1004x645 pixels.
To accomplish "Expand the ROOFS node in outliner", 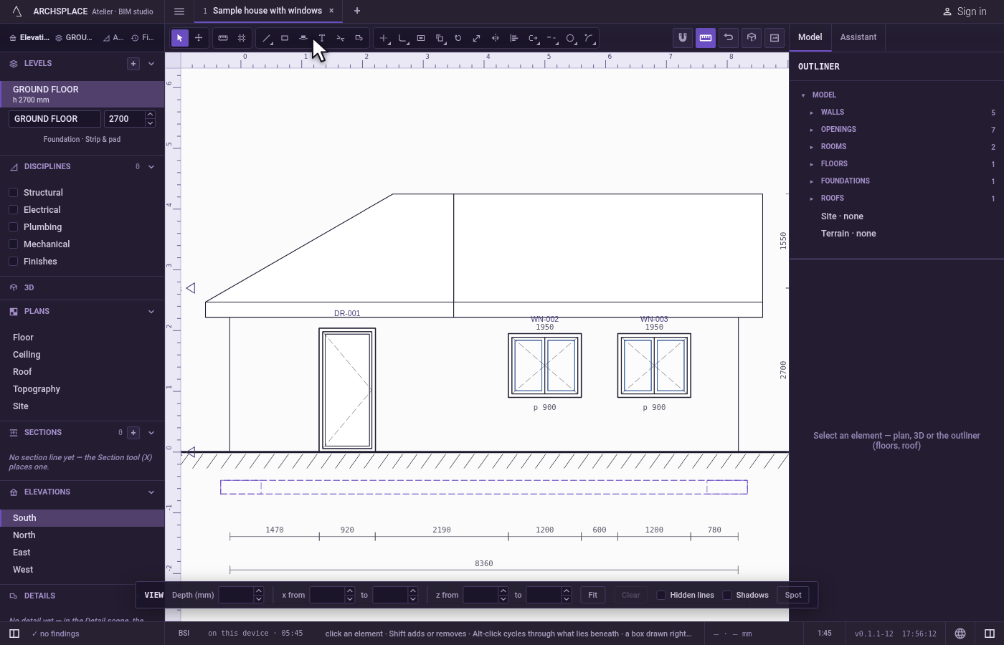I will 812,199.
